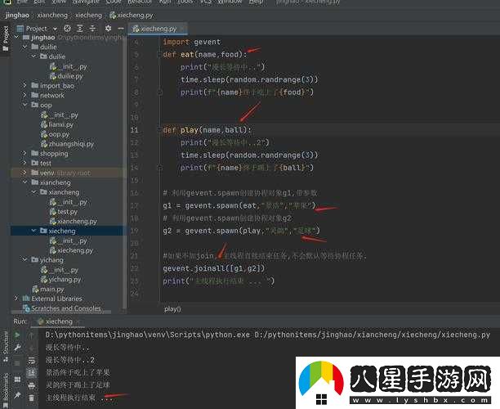
Task: Click the wrench icon in Run panel
Action: 17,348
